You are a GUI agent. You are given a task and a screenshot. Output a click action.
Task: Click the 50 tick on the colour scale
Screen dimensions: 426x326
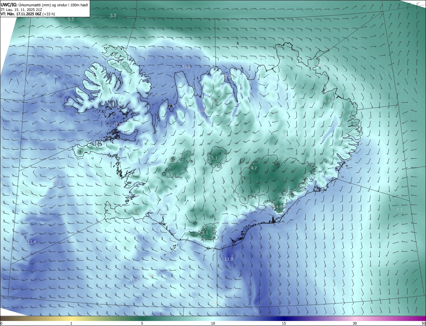(x=423, y=323)
